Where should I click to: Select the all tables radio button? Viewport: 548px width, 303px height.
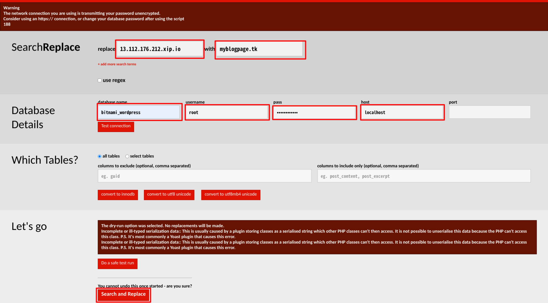pyautogui.click(x=99, y=156)
